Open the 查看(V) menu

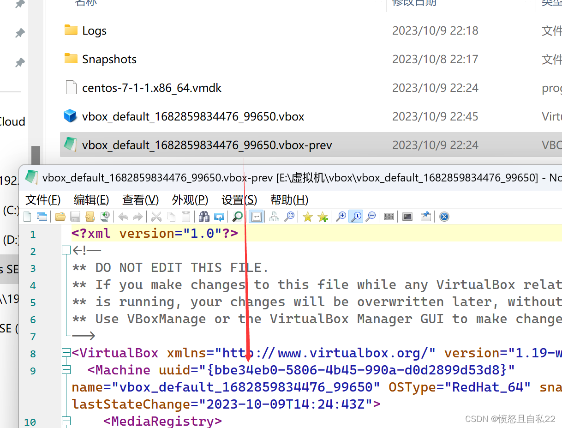click(140, 200)
